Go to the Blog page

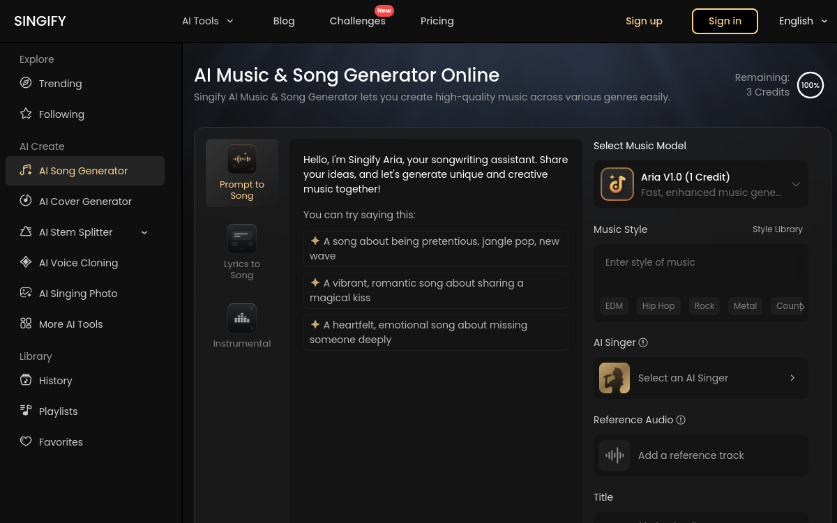tap(284, 21)
